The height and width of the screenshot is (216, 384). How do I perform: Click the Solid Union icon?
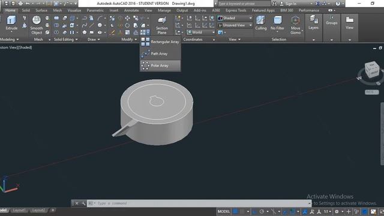pyautogui.click(x=56, y=18)
